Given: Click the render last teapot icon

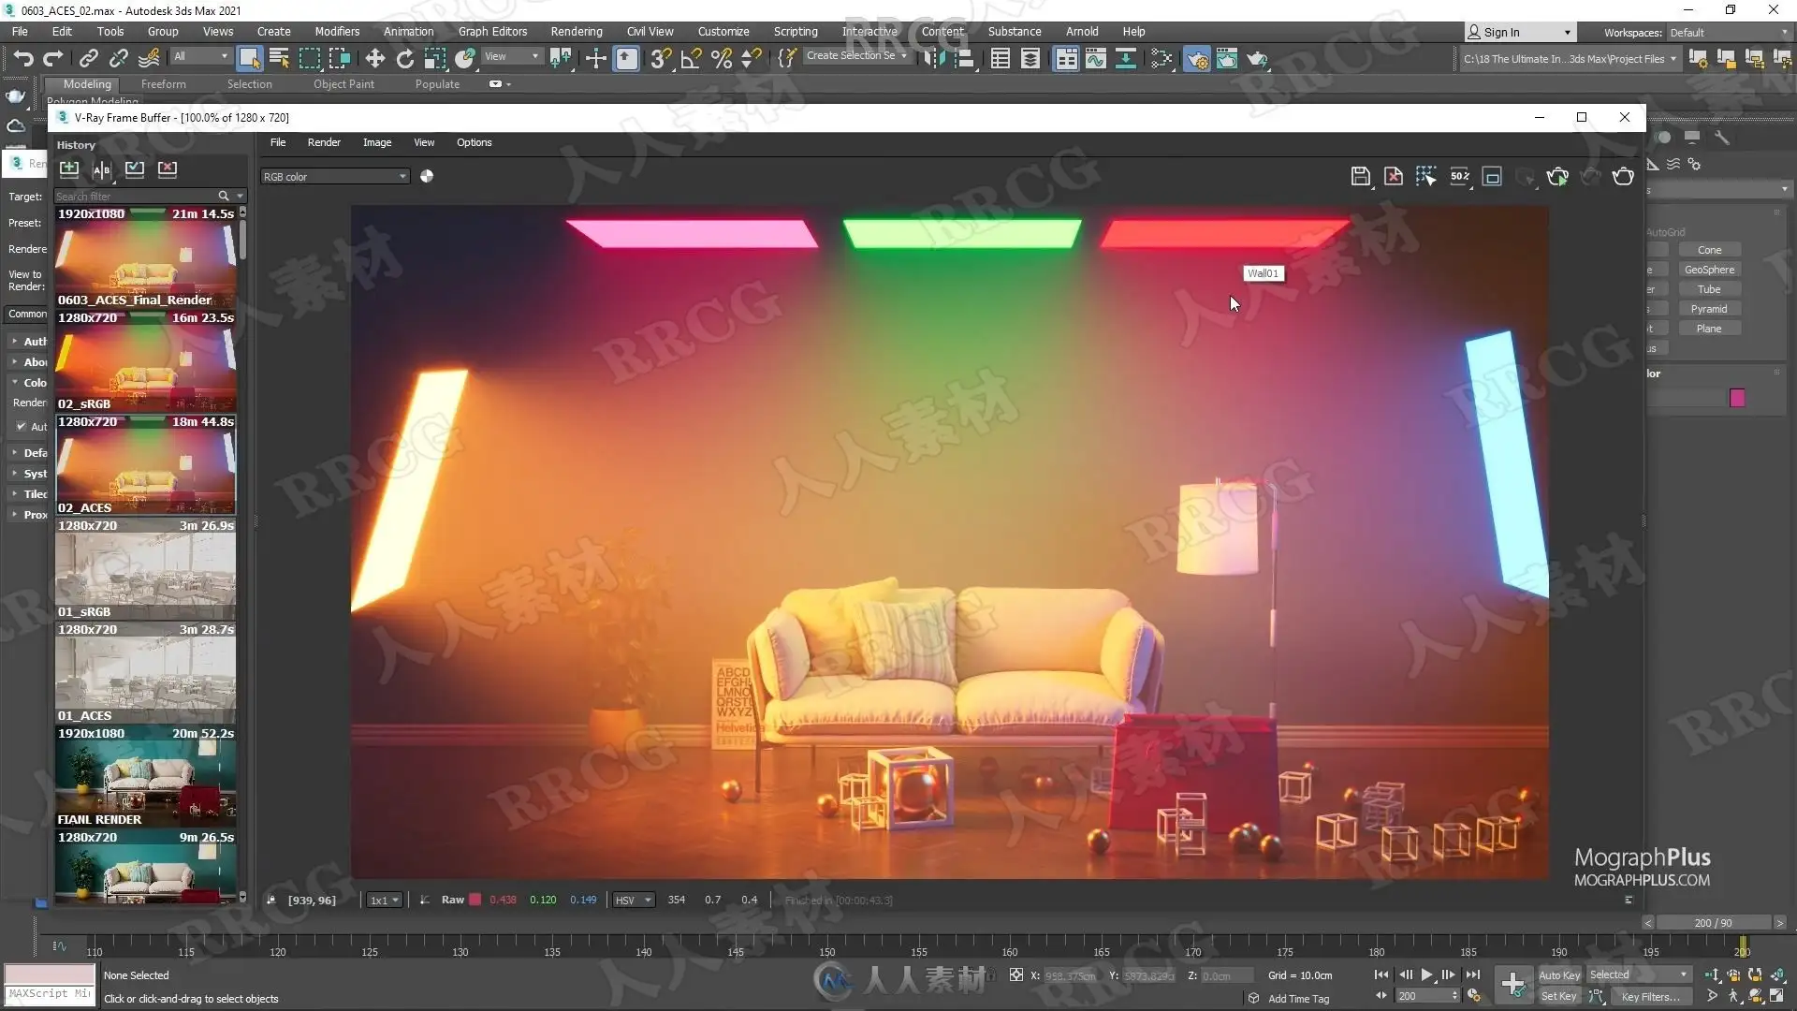Looking at the screenshot, I should pyautogui.click(x=1623, y=177).
